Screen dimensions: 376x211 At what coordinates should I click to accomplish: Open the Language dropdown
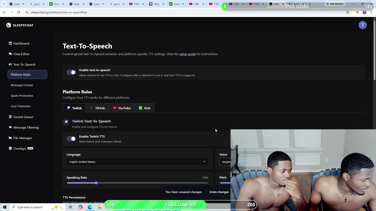[x=137, y=162]
